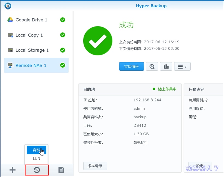
Task: Click the Hyper Backup app logo icon
Action: pyautogui.click(x=8, y=6)
